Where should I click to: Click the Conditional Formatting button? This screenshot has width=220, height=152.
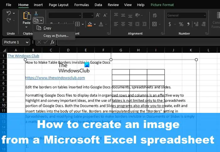pyautogui.click(x=216, y=20)
